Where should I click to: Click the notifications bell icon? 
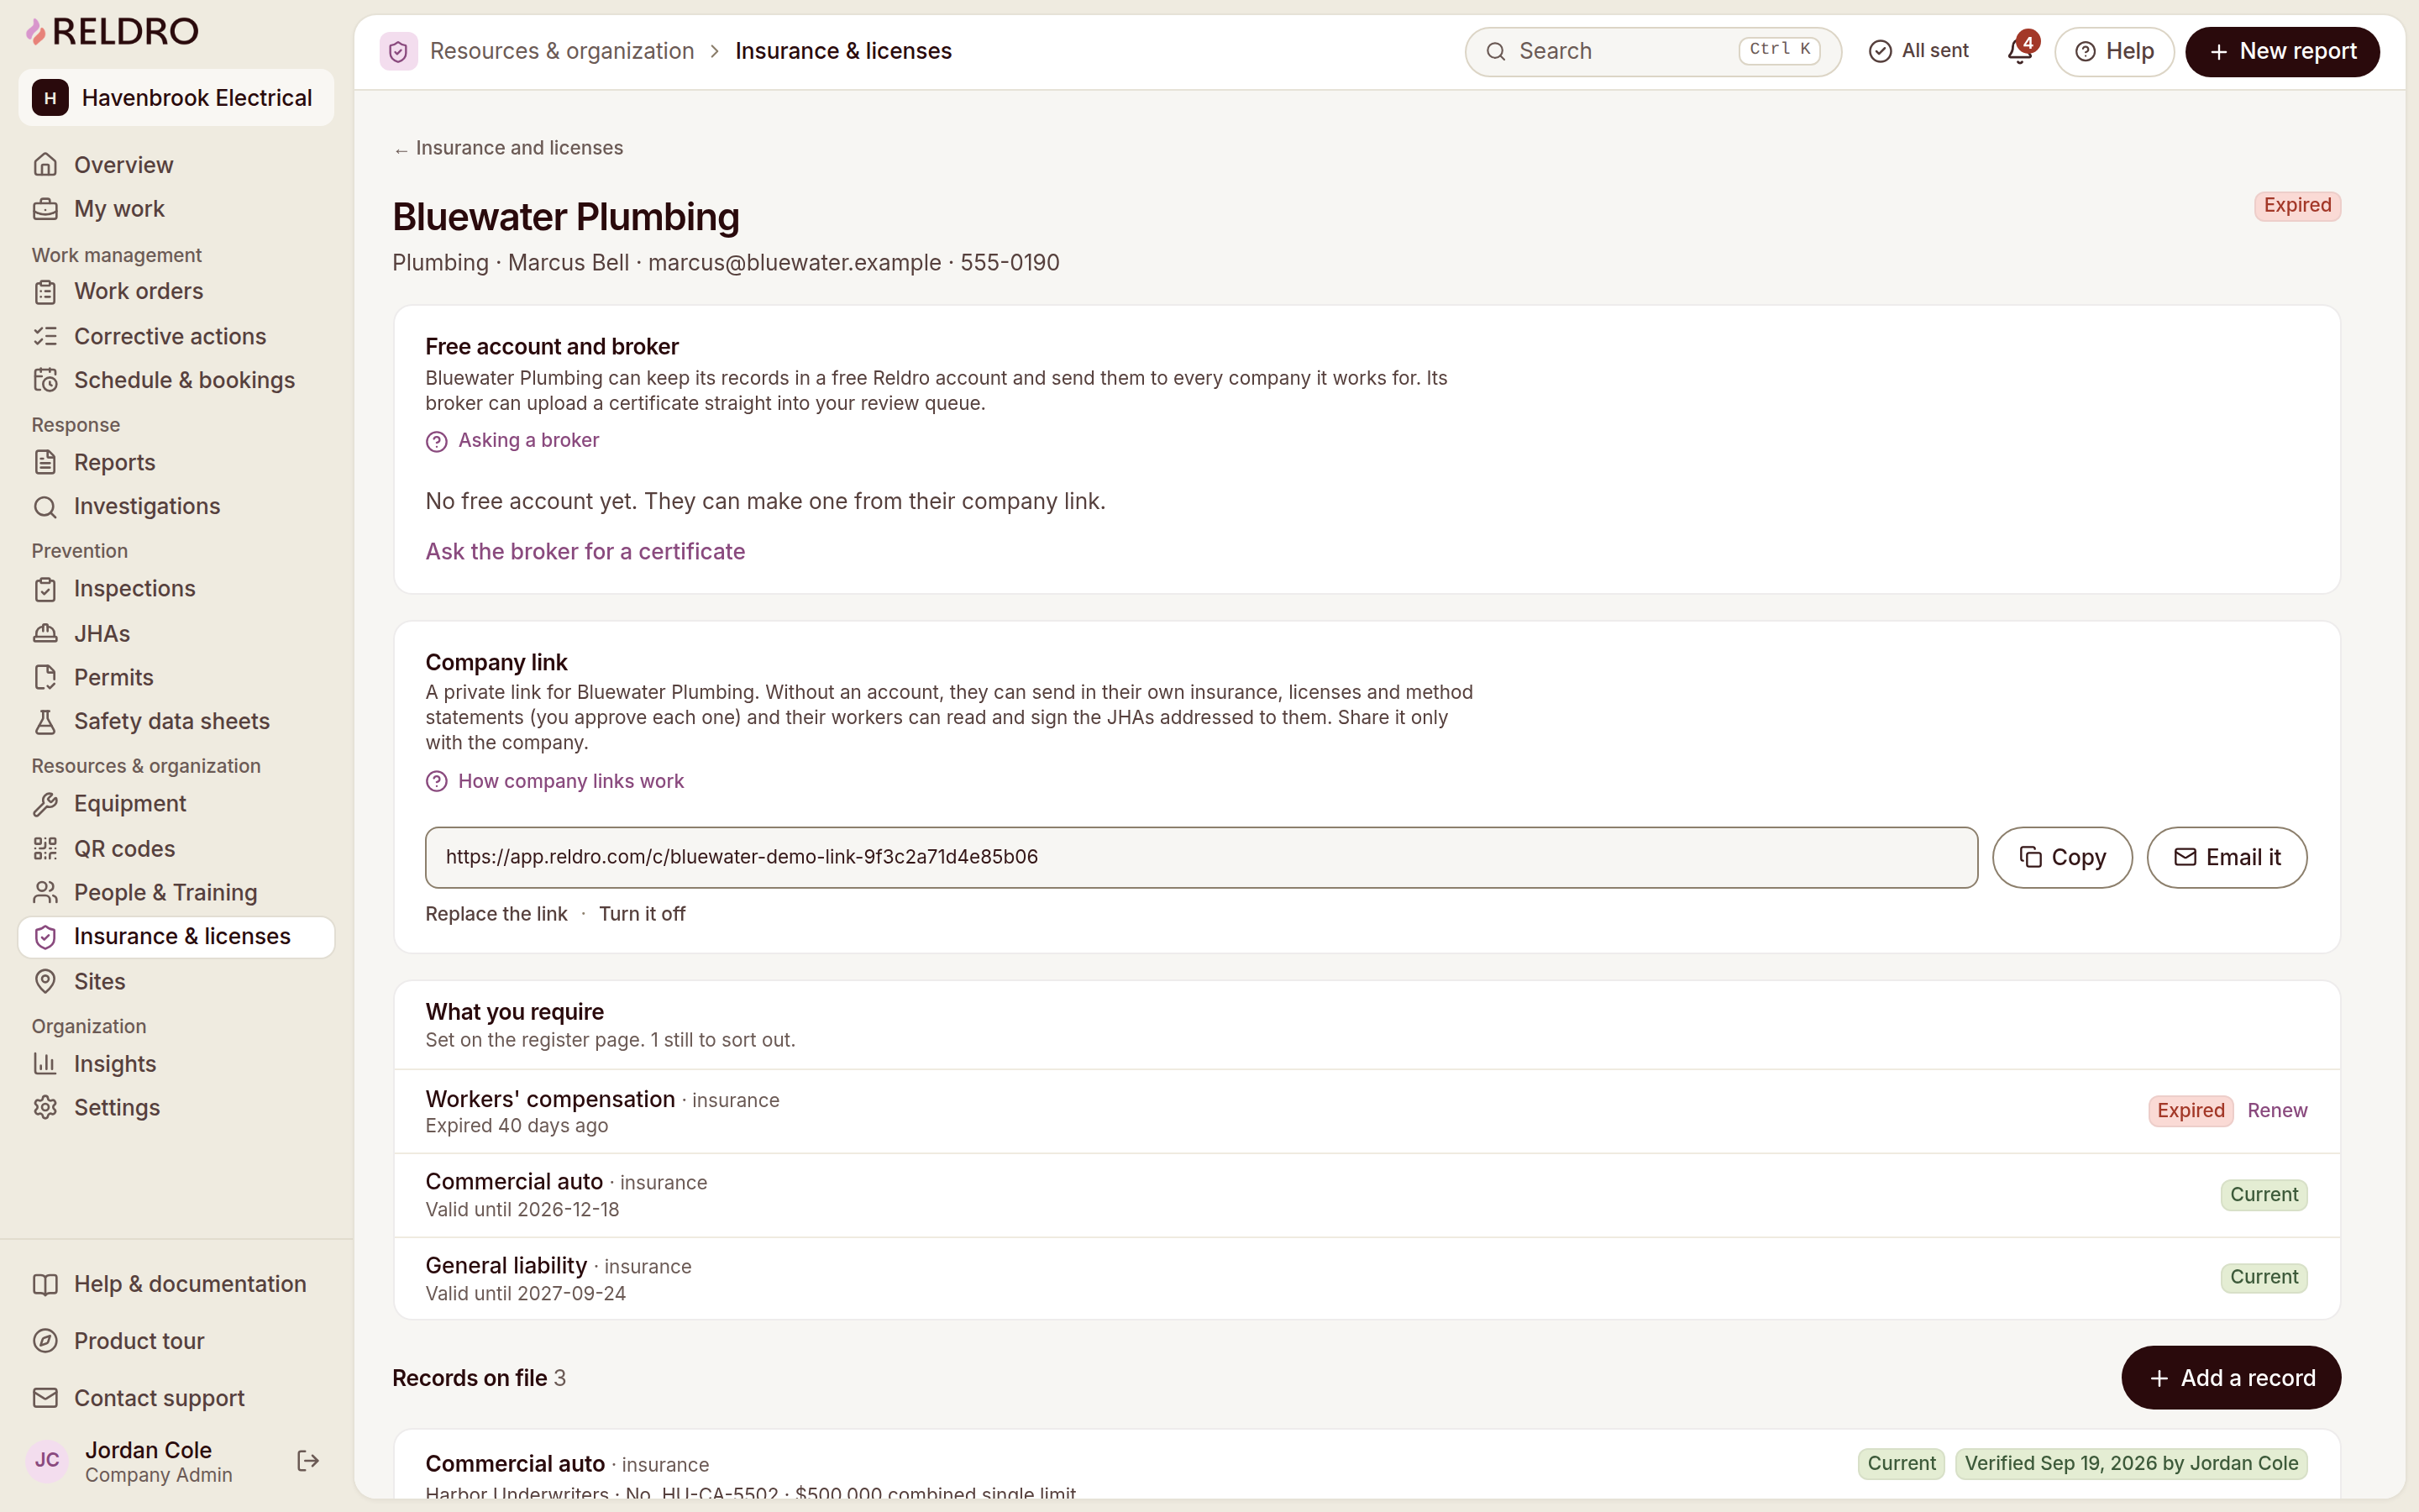coord(2019,51)
